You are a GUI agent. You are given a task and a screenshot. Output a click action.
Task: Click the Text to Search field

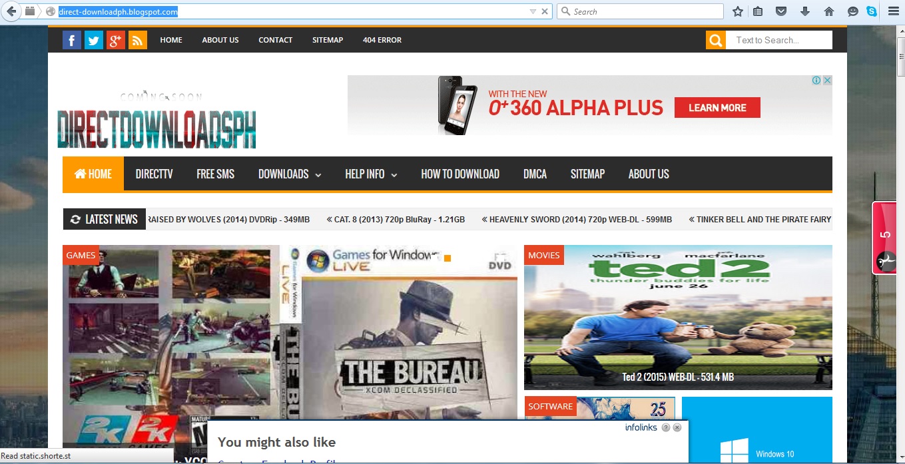778,40
